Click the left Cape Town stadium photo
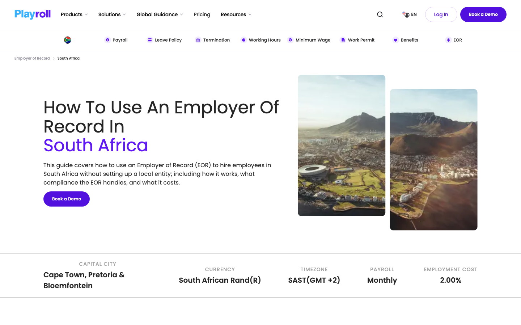The height and width of the screenshot is (325, 521). (342, 146)
